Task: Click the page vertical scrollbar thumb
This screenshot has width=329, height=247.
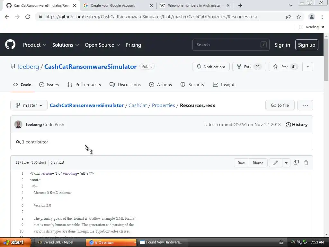Action: (326, 59)
